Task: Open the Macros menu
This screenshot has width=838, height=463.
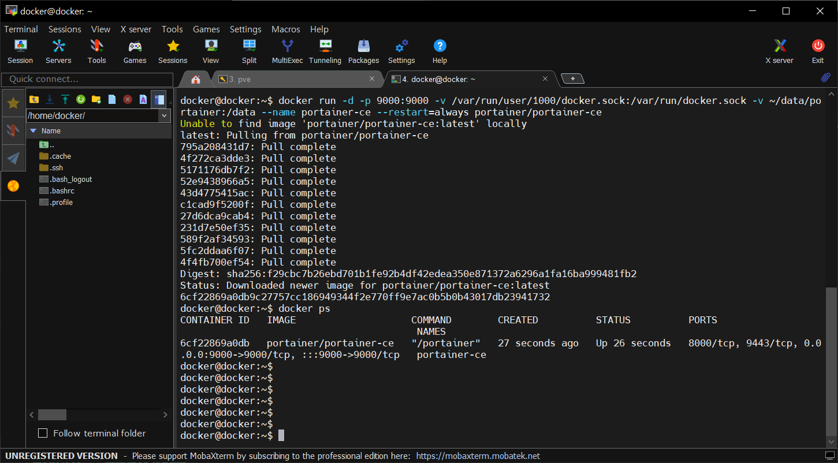Action: point(286,29)
